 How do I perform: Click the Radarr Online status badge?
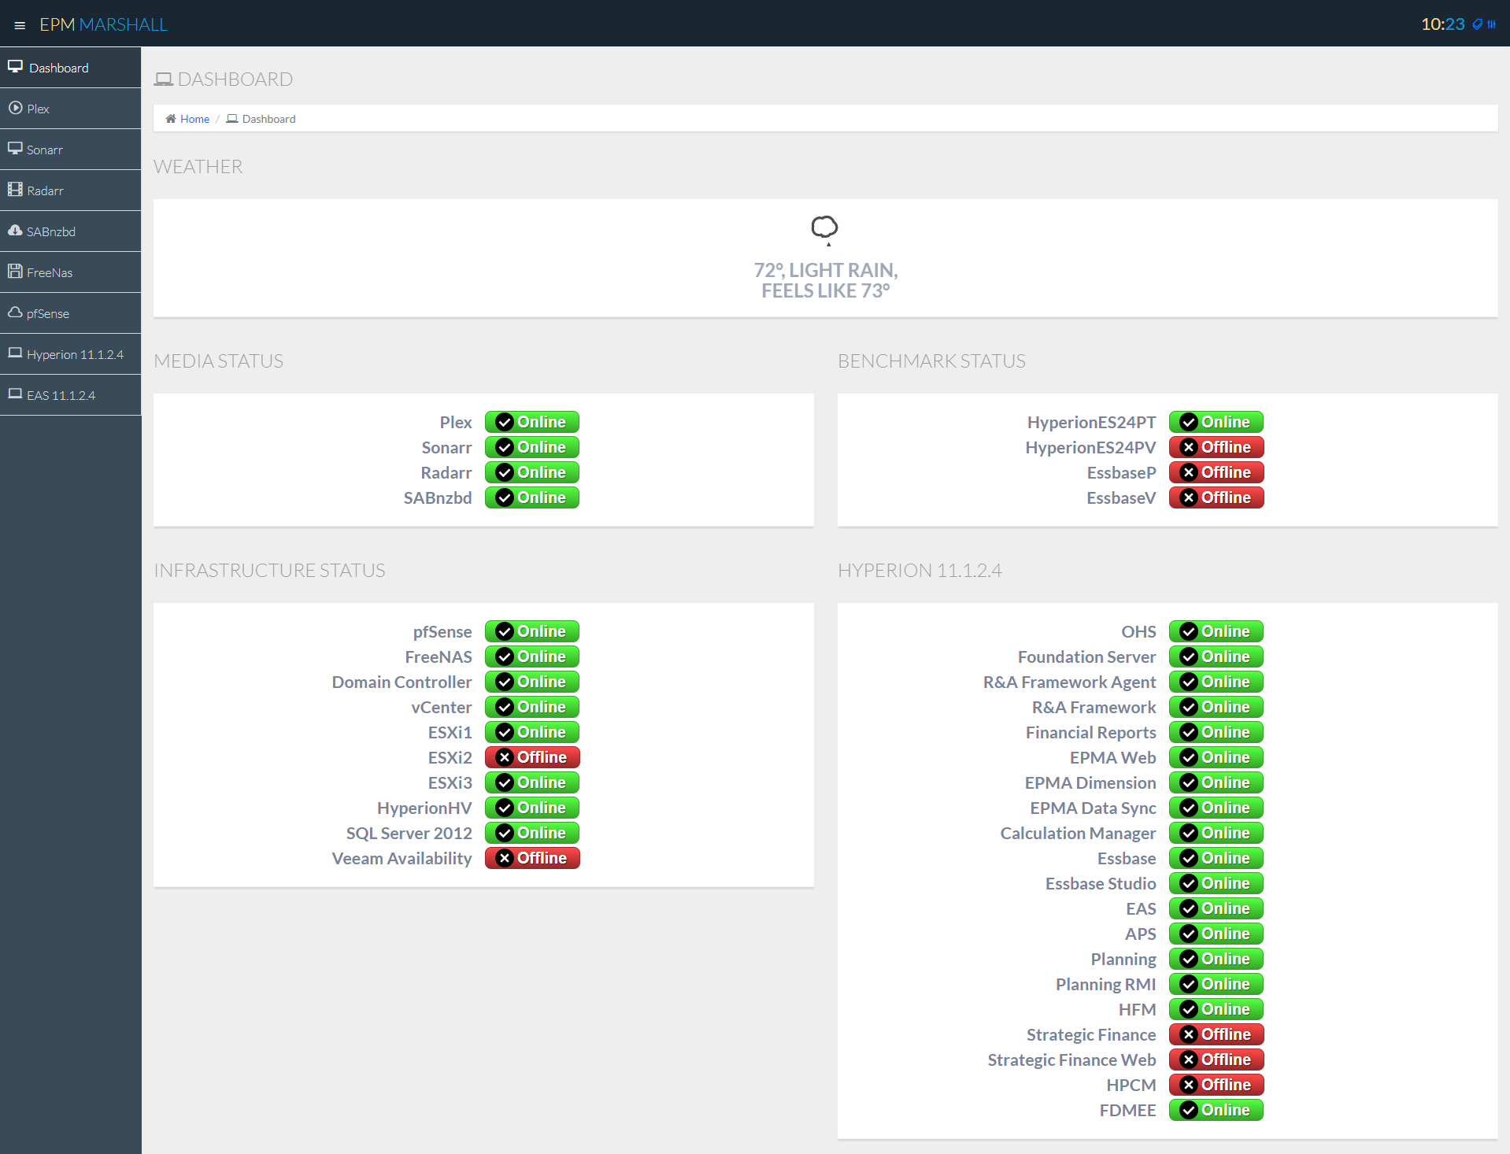(x=532, y=472)
